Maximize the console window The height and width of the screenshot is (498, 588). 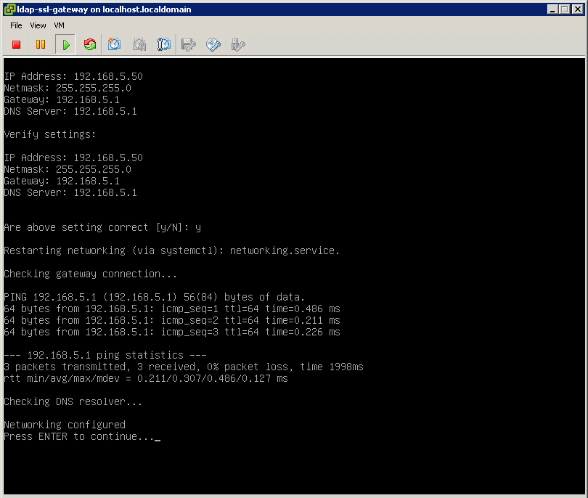563,9
